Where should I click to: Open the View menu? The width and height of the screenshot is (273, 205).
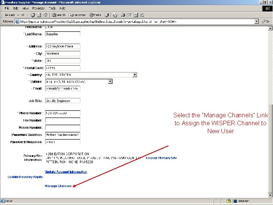(x=25, y=8)
